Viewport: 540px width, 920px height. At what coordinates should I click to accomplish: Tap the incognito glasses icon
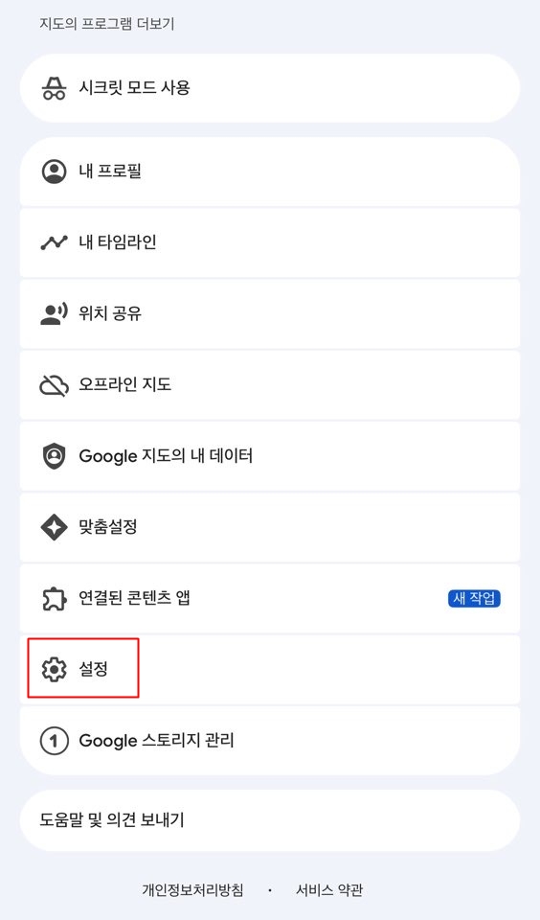point(54,88)
